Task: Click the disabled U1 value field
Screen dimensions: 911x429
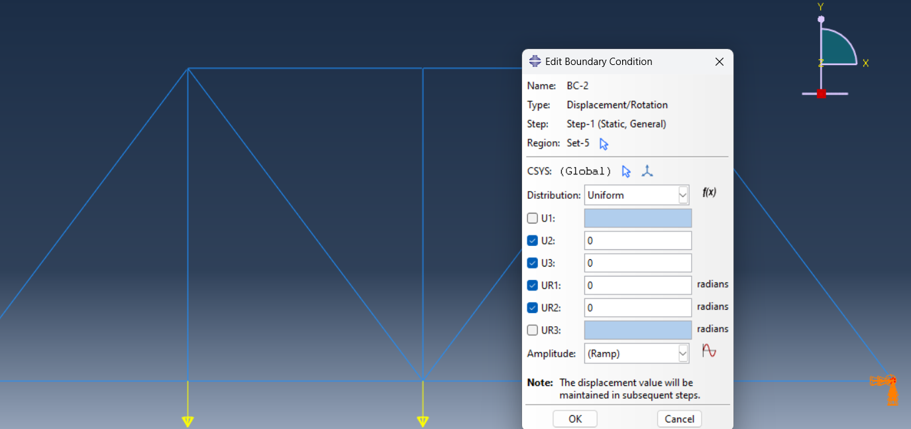Action: [x=638, y=218]
